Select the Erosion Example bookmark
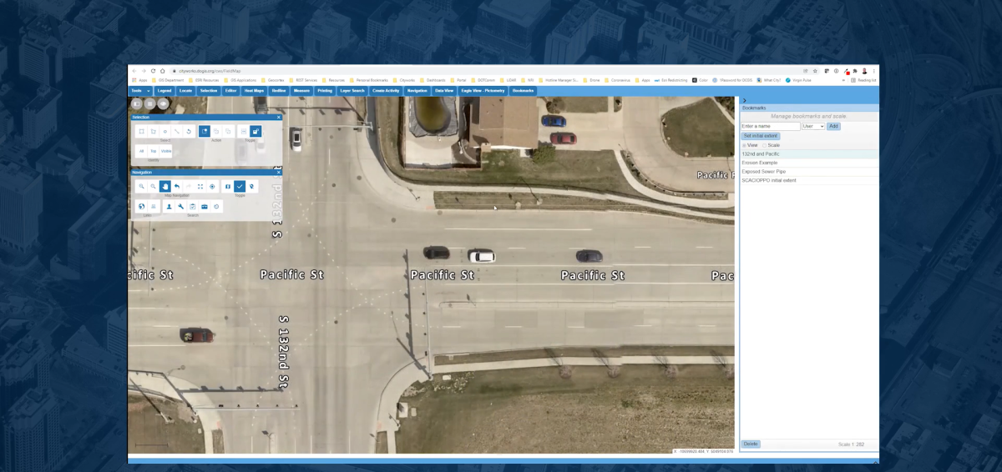 click(x=759, y=163)
